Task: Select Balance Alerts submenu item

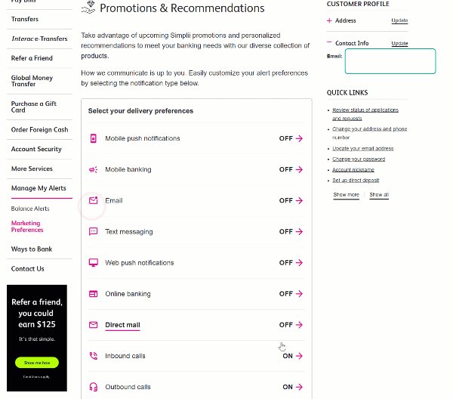Action: tap(30, 209)
